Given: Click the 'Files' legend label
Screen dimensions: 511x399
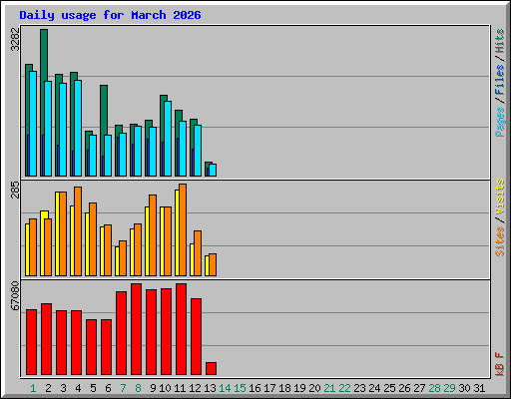Looking at the screenshot, I should (x=500, y=80).
